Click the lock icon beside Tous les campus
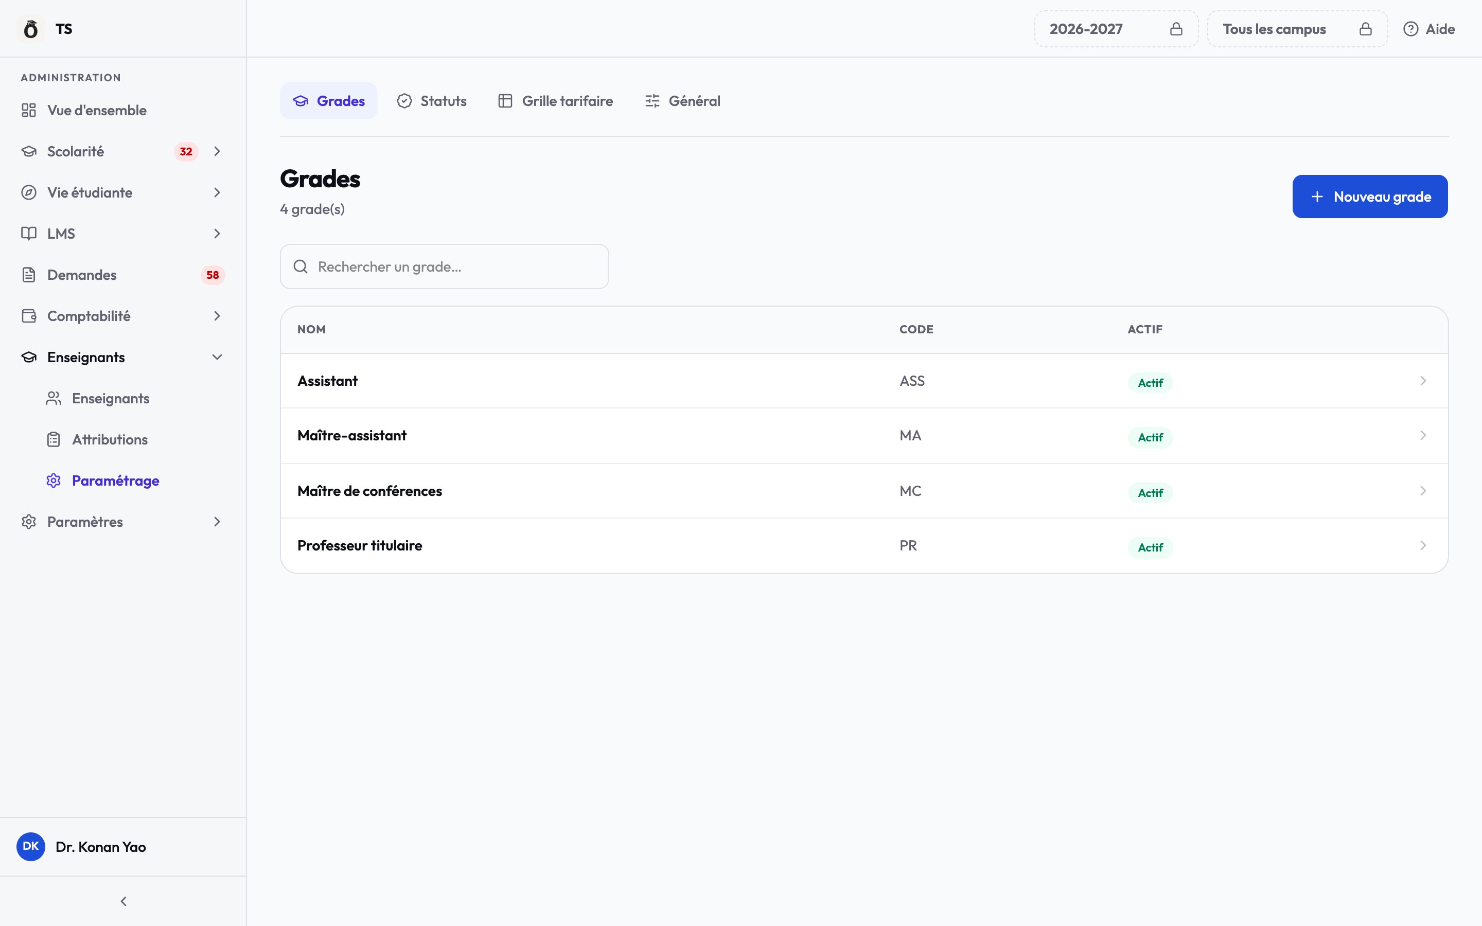 point(1366,29)
